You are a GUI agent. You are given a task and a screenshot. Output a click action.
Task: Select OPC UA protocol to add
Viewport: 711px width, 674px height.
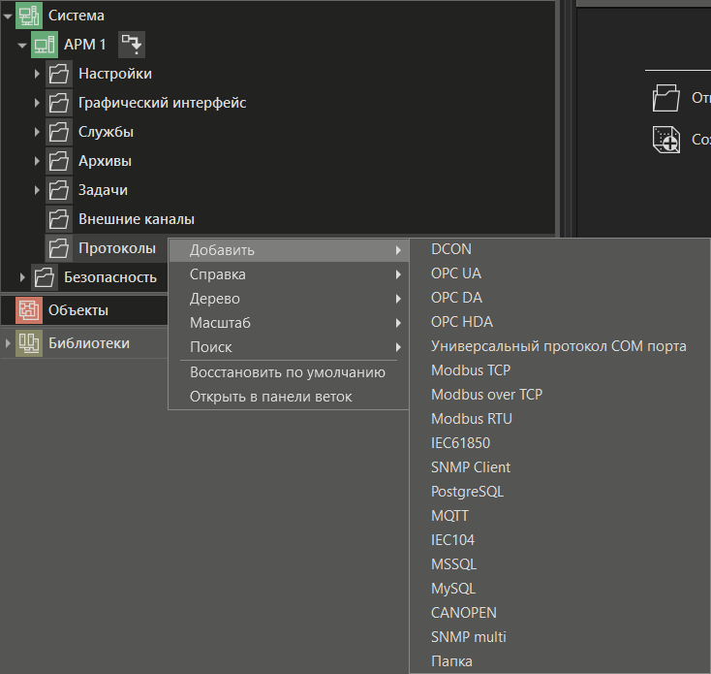[456, 273]
